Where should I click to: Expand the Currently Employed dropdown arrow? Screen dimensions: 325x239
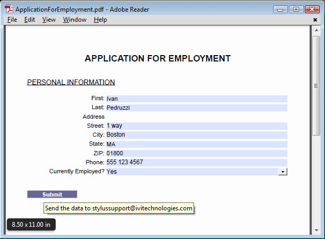283,172
